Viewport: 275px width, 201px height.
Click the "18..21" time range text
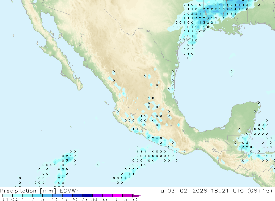220,191
